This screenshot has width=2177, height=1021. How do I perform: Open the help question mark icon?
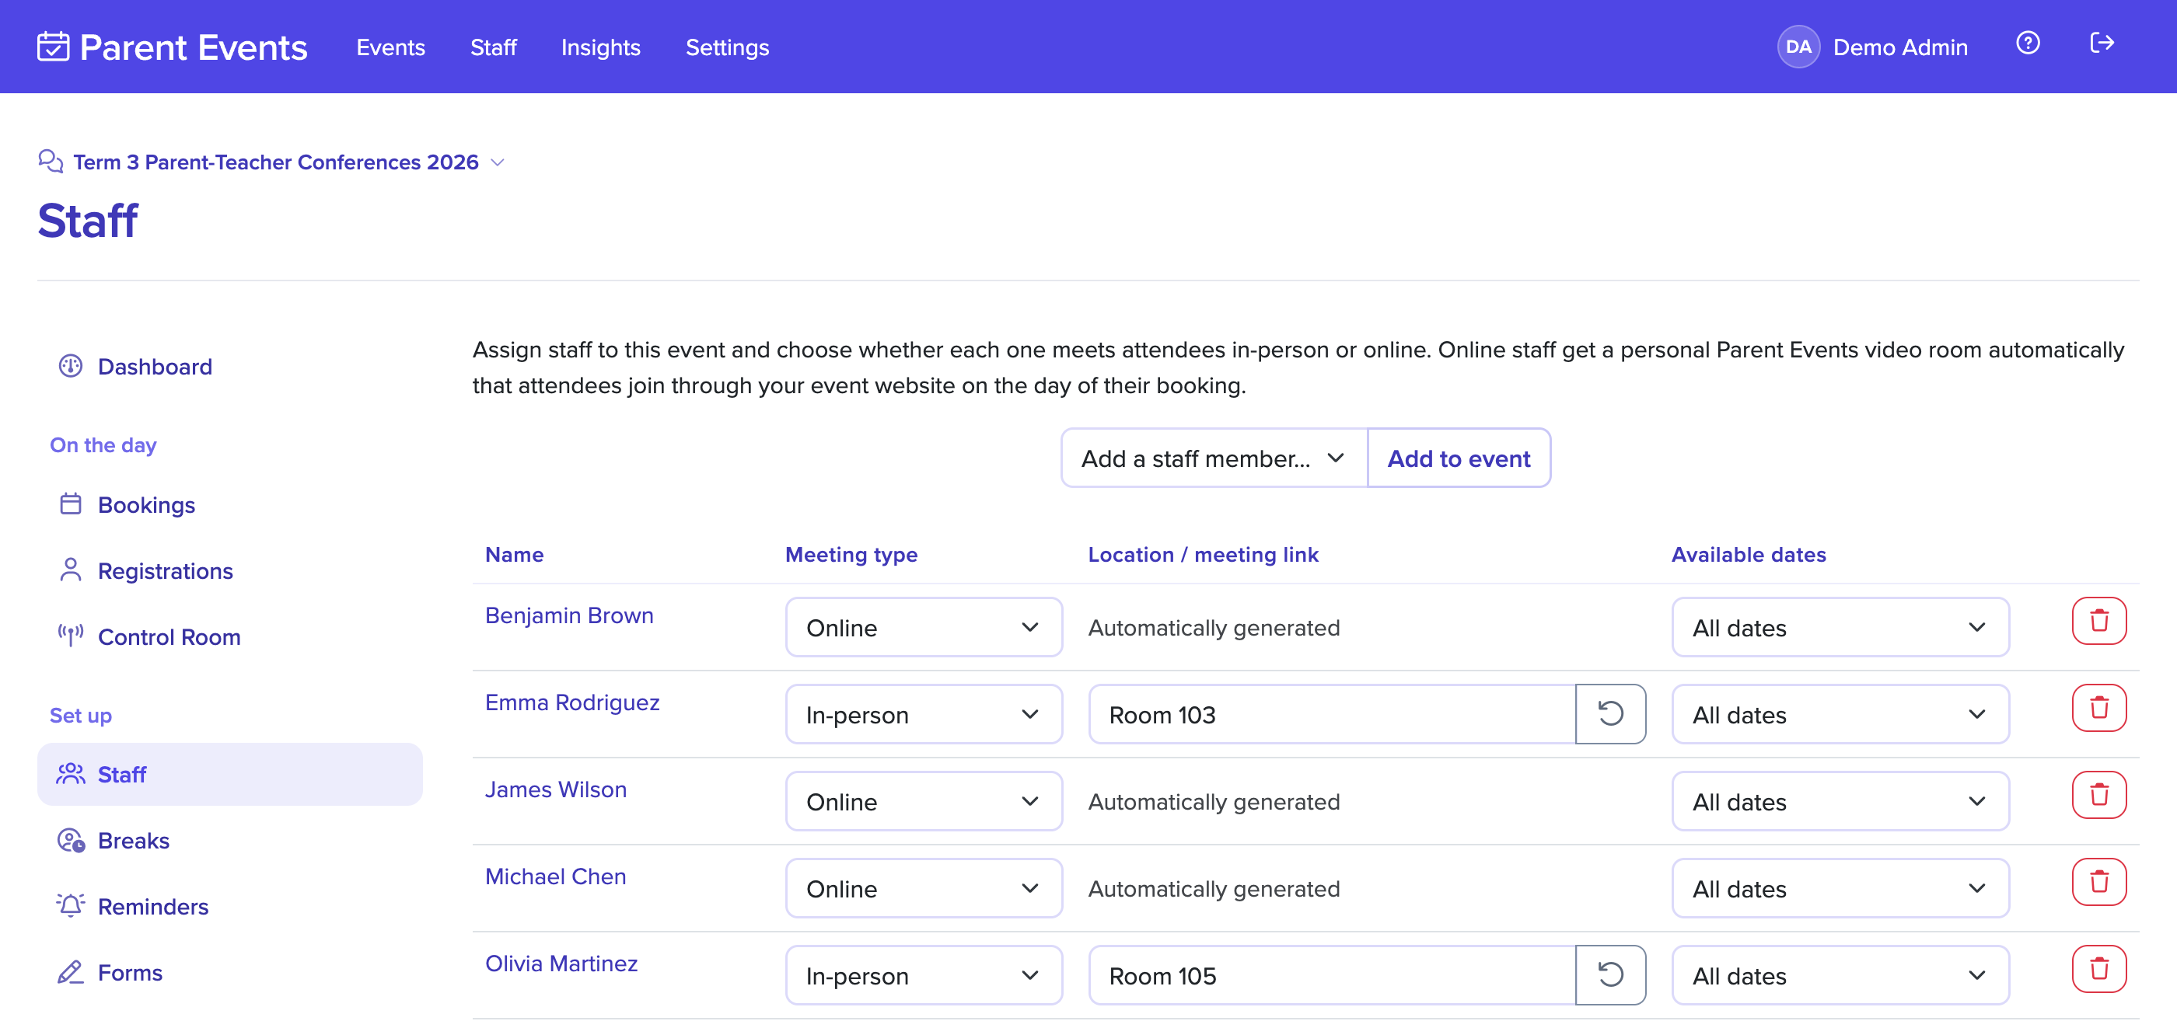[2028, 43]
